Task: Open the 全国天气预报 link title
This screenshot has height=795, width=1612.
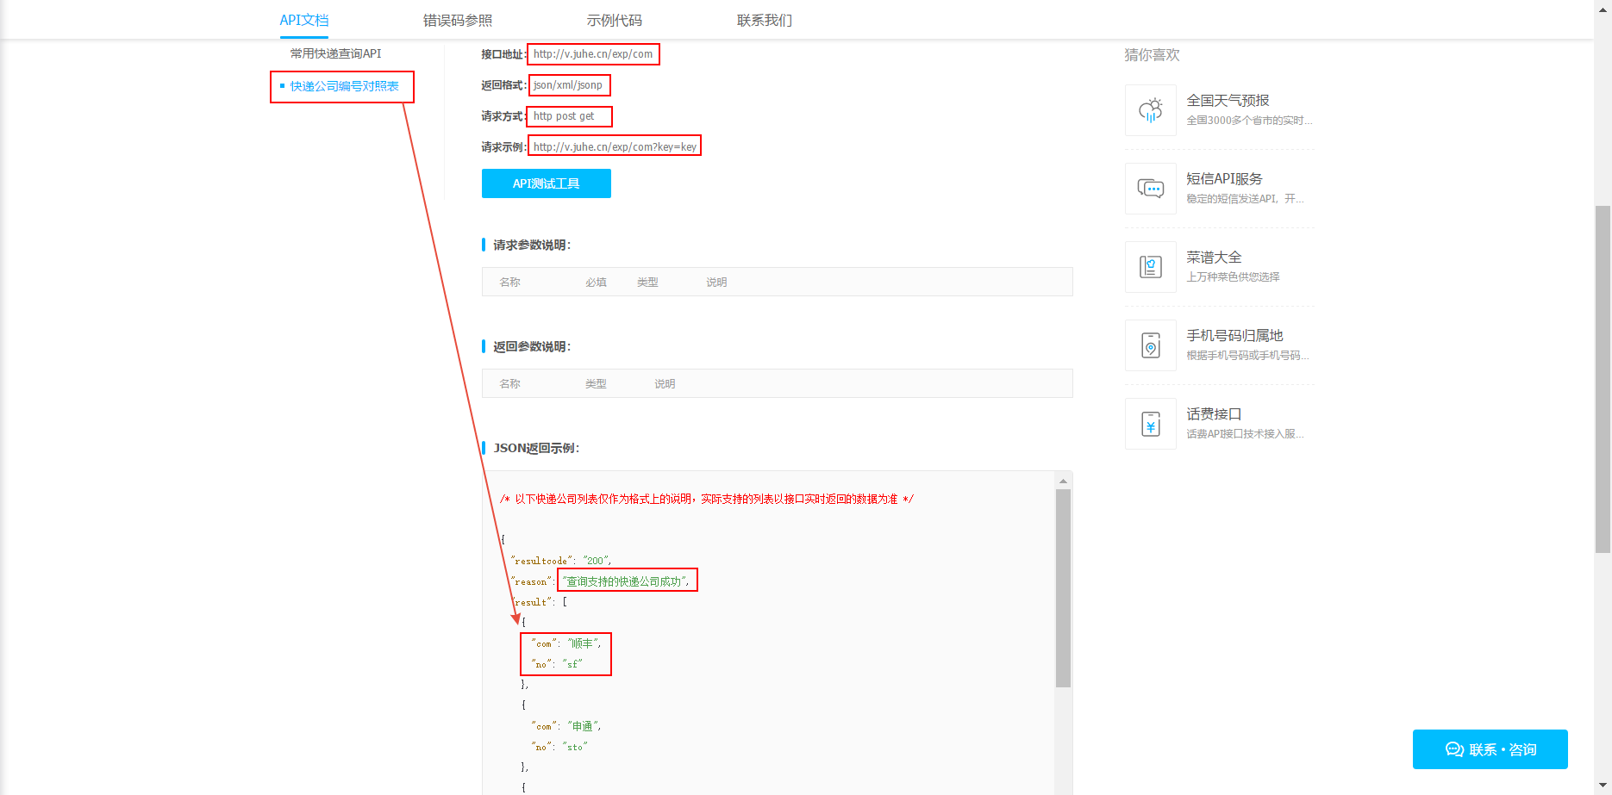Action: coord(1228,101)
